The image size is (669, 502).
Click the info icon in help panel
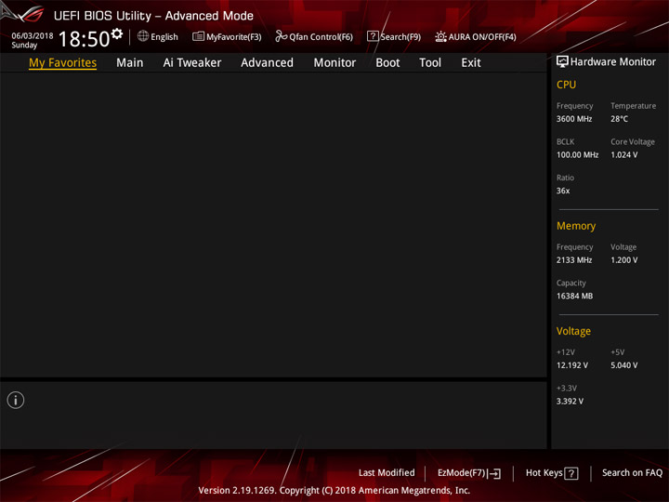16,400
